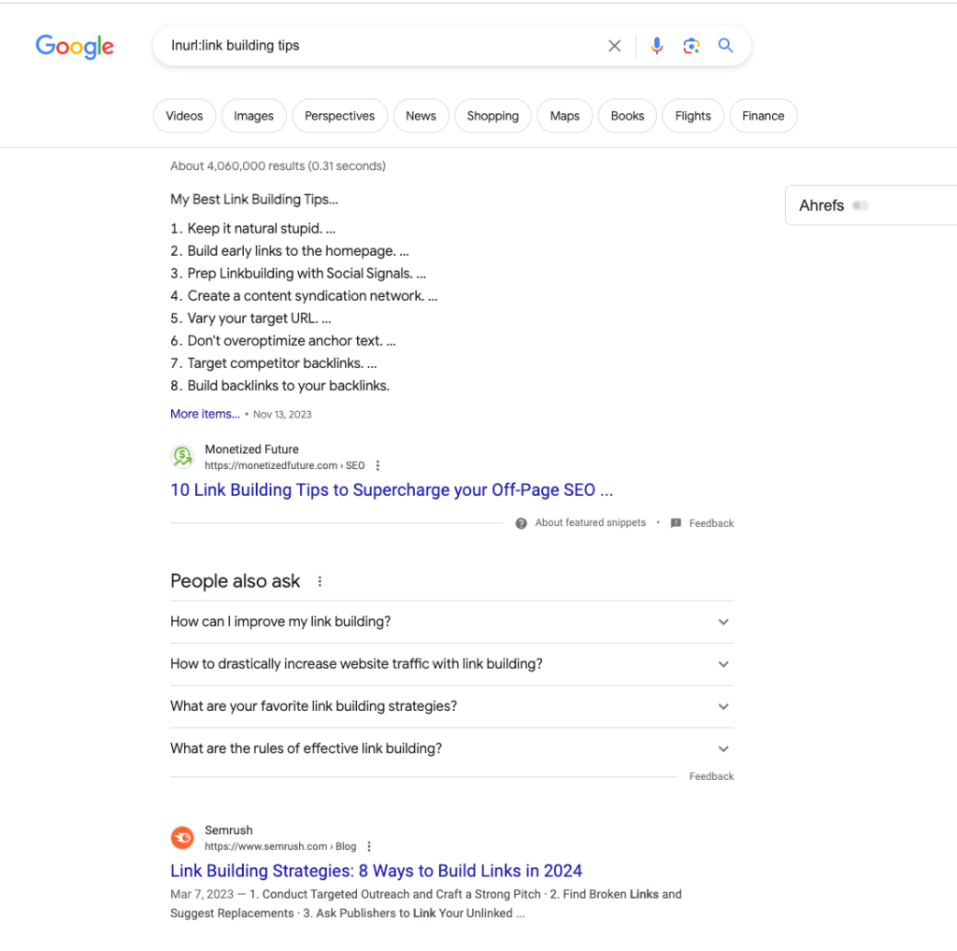This screenshot has width=957, height=951.
Task: Open the three-dot menu next to People also ask
Action: click(x=319, y=580)
